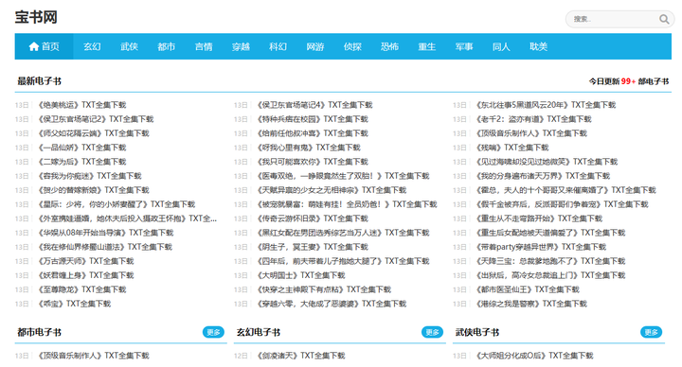Click 更多 button for 都市电子书
Viewport: 682px width, 367px height.
(213, 332)
